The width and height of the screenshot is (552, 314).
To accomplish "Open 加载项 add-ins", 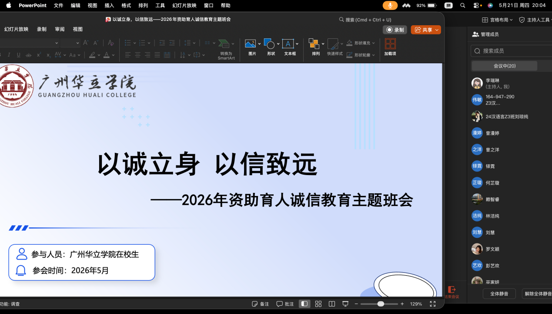I will (390, 47).
